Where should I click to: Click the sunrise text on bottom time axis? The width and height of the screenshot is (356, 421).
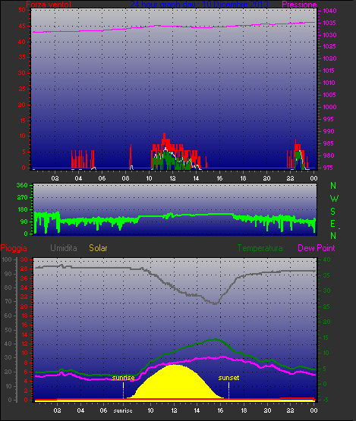123,410
